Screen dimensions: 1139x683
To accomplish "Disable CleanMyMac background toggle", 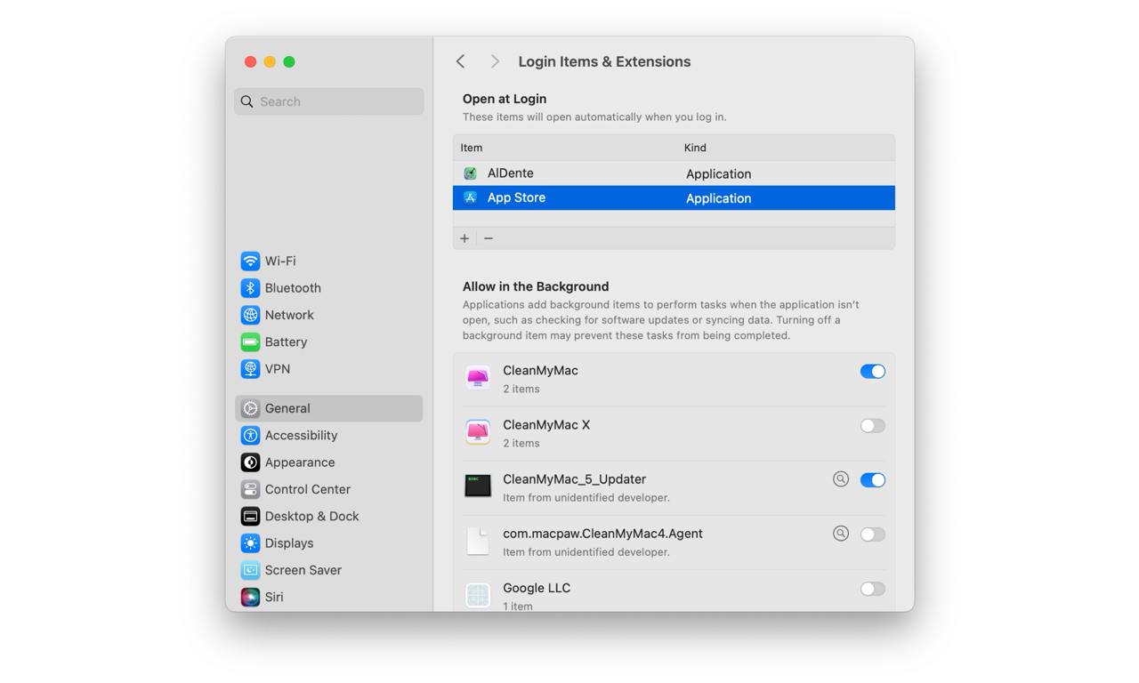I will (873, 371).
